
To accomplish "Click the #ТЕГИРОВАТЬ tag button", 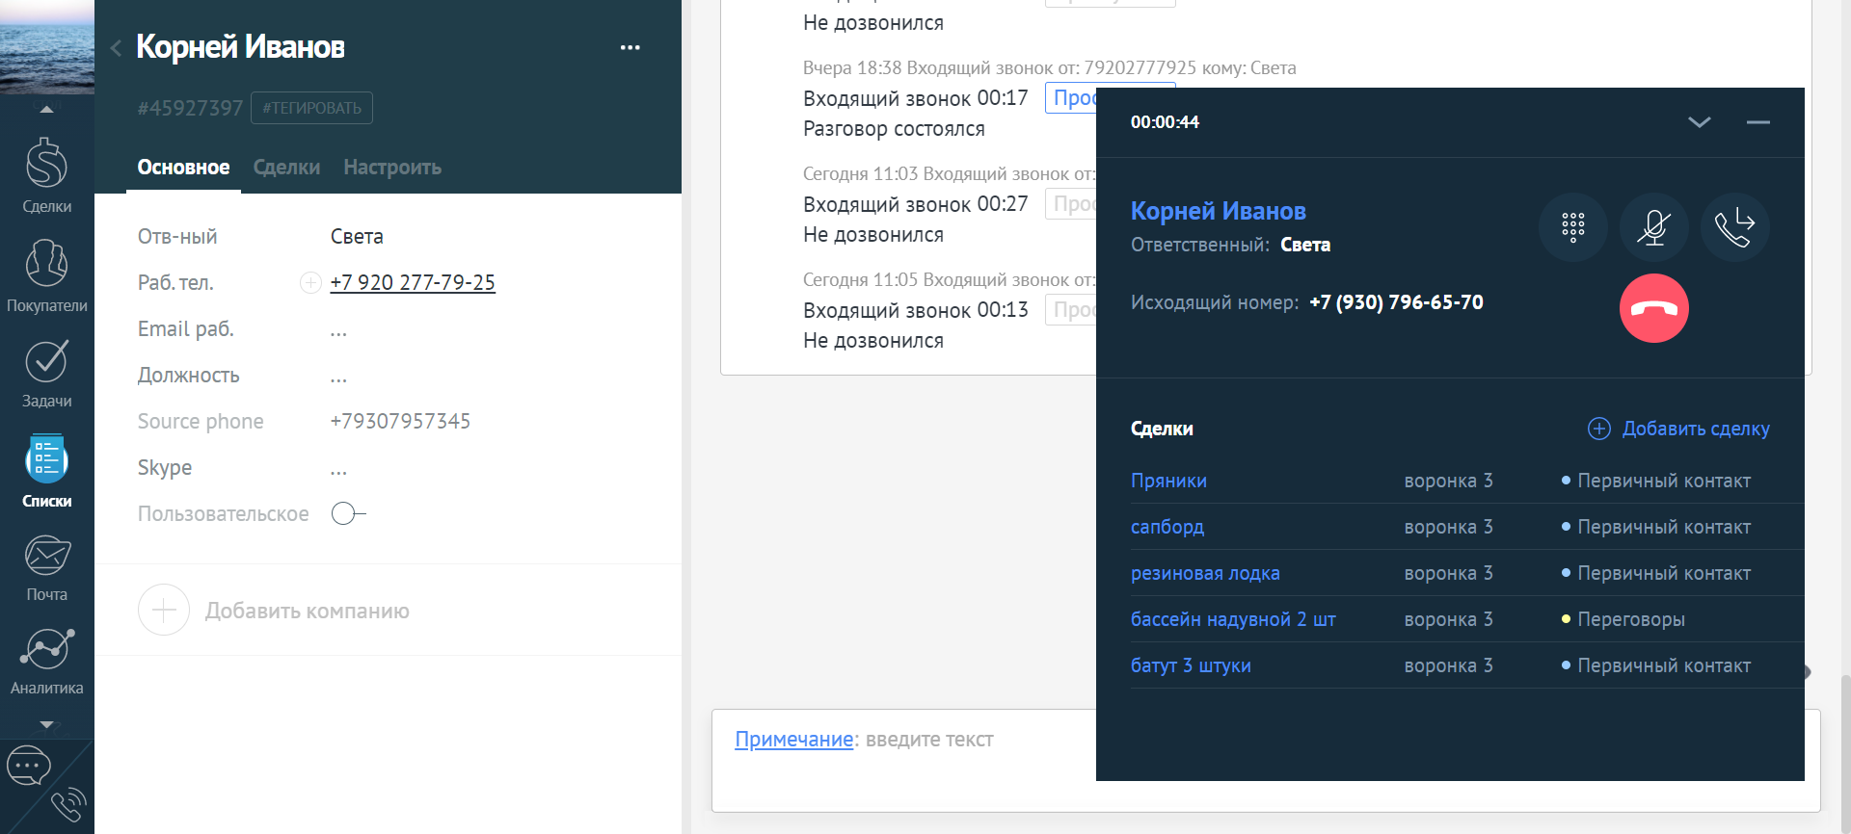I will [x=311, y=108].
